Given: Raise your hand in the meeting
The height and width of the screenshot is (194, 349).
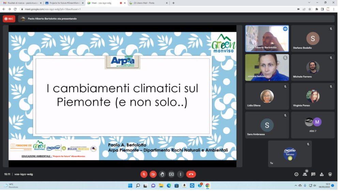Looking at the screenshot, I should pyautogui.click(x=162, y=174).
